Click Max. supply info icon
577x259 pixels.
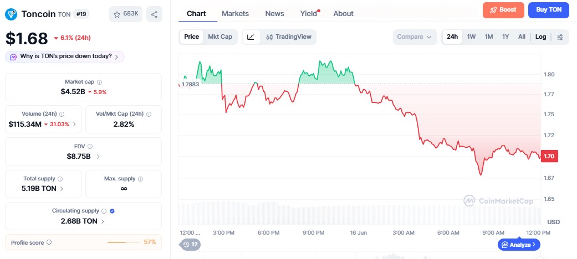[x=140, y=179]
